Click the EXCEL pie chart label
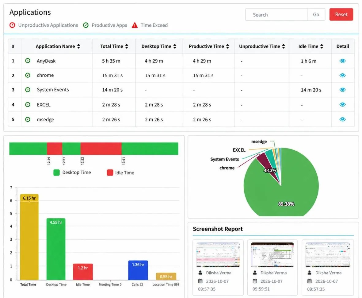This screenshot has height=298, width=362. coord(239,150)
